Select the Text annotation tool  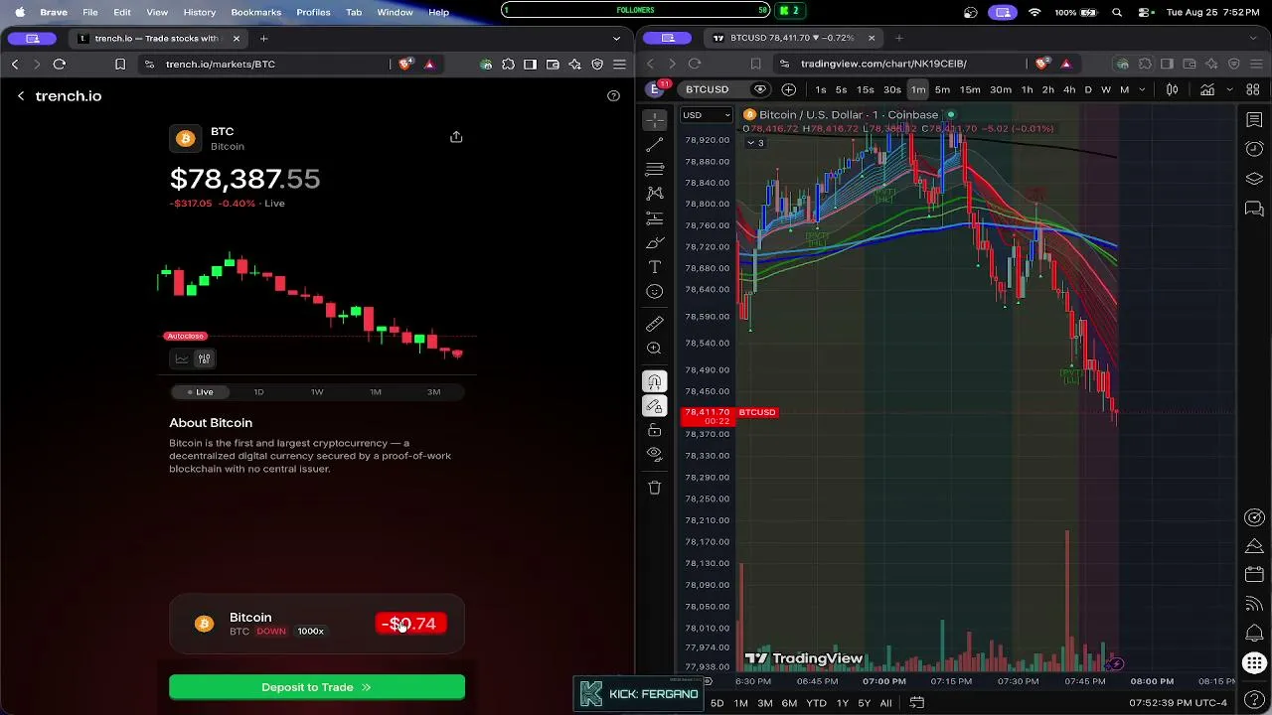click(654, 267)
